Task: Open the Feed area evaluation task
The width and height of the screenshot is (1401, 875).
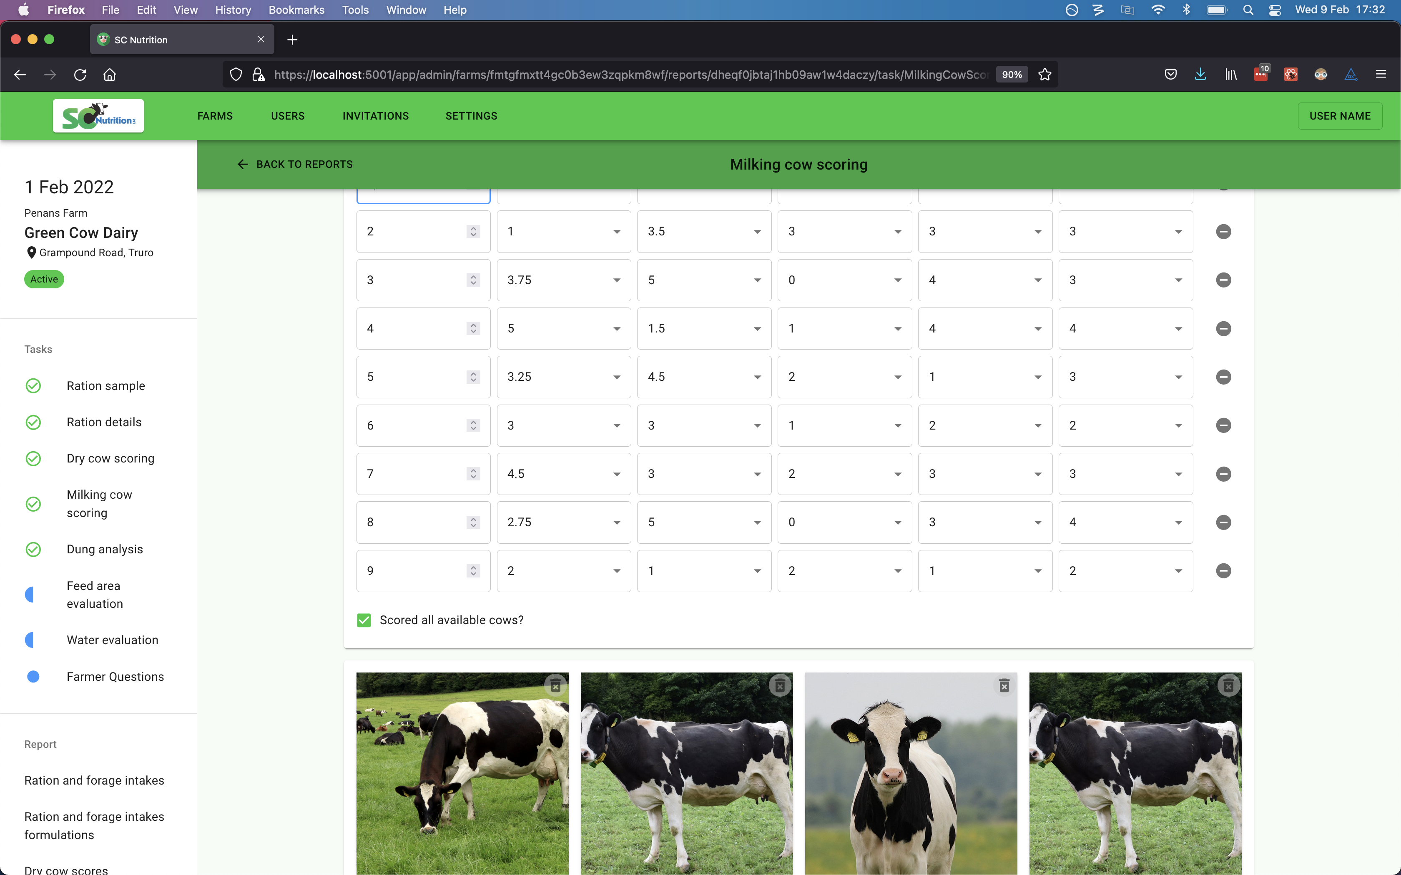Action: click(94, 594)
